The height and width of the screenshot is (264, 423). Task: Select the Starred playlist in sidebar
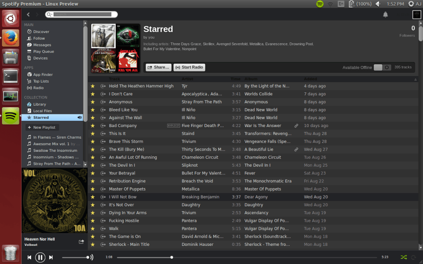point(52,118)
